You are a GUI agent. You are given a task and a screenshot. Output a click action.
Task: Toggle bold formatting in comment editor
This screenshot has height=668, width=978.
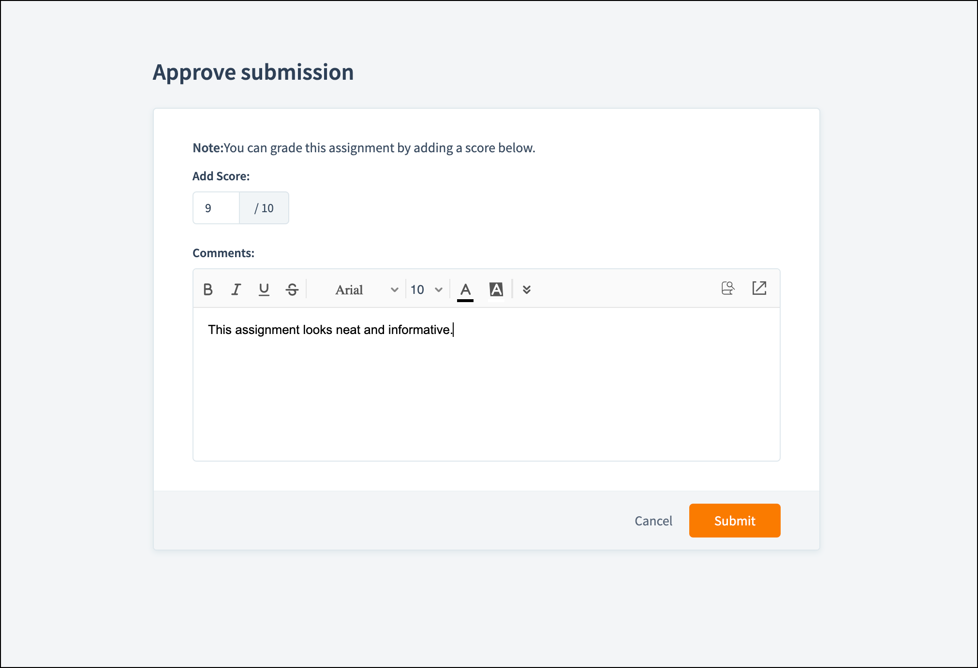(208, 289)
